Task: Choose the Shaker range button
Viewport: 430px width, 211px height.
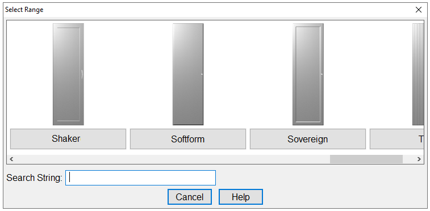Action: 68,139
